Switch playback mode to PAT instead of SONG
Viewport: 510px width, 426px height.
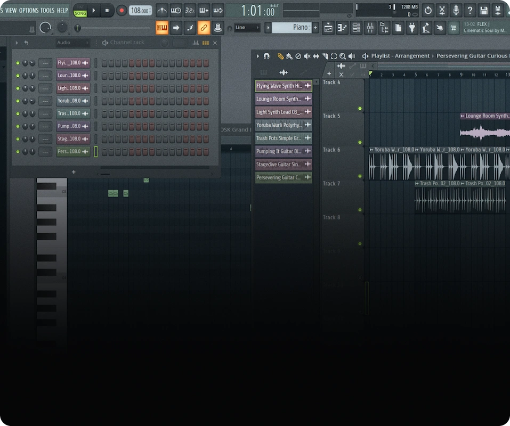pyautogui.click(x=79, y=7)
